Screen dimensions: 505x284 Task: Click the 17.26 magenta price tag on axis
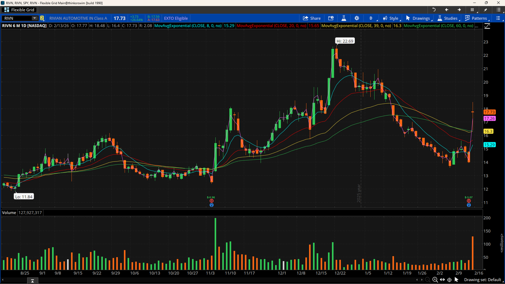coord(489,119)
